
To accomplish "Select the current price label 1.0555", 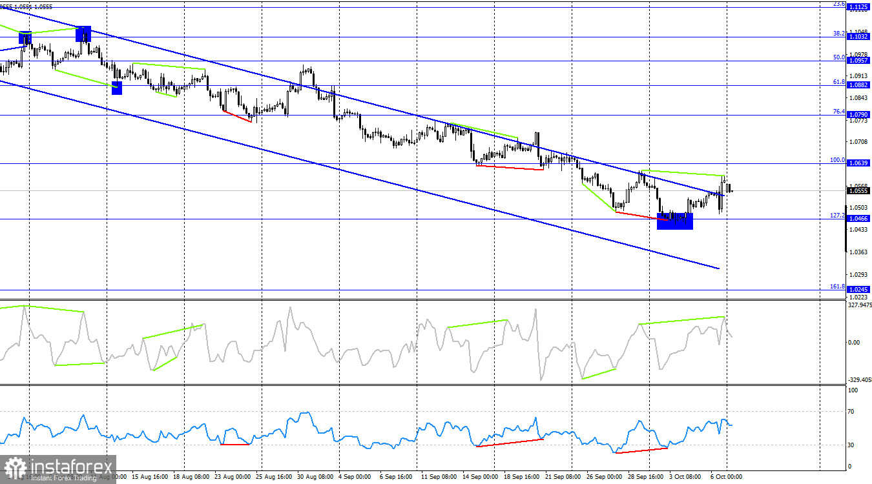I will tap(859, 191).
